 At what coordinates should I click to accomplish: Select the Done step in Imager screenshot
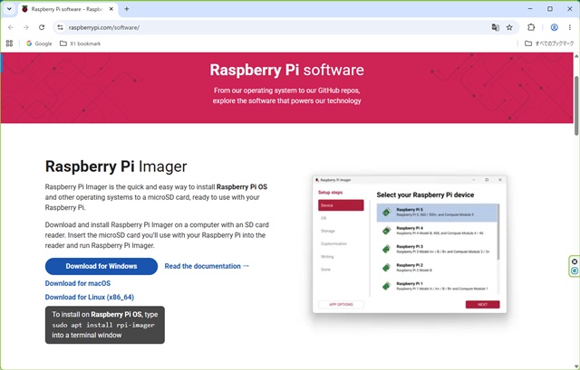[x=325, y=270]
